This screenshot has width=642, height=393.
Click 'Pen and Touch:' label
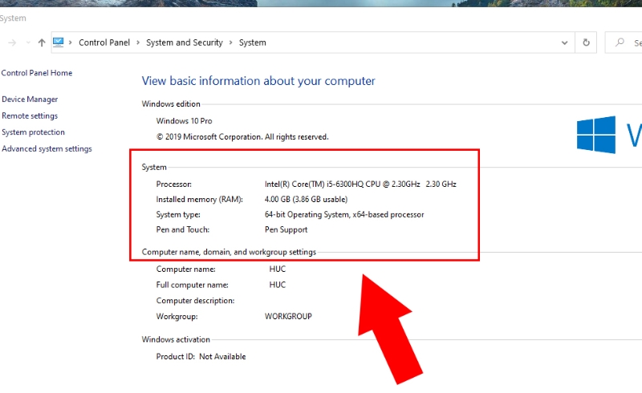(183, 229)
